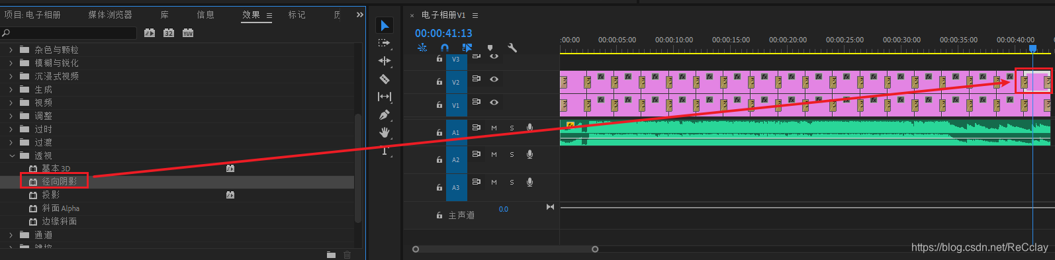
Task: Toggle V2 sync lock icon
Action: coord(476,78)
